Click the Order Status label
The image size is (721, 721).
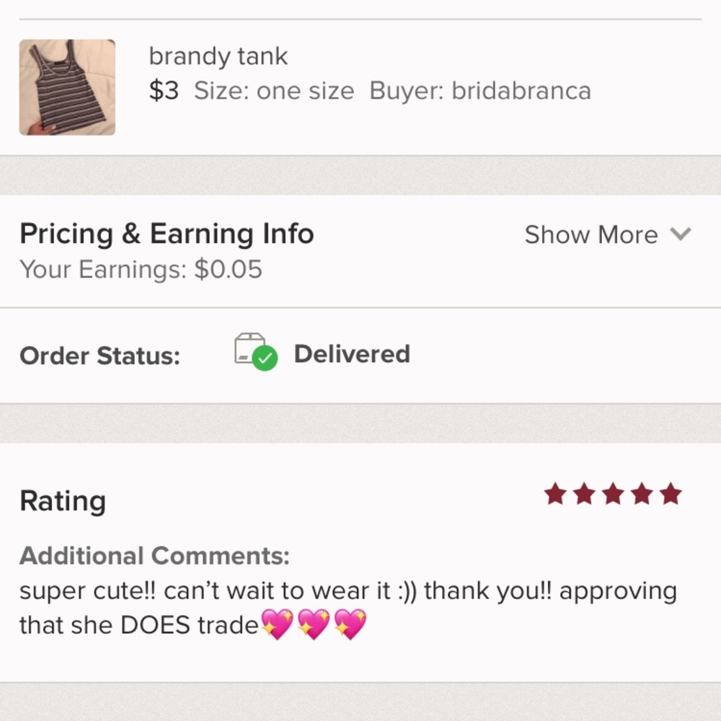pos(100,355)
